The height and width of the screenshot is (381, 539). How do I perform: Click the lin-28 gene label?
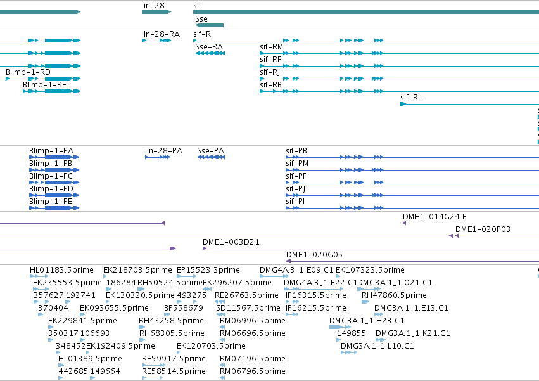[153, 6]
